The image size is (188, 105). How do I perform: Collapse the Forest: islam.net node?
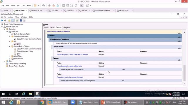click(x=2, y=27)
